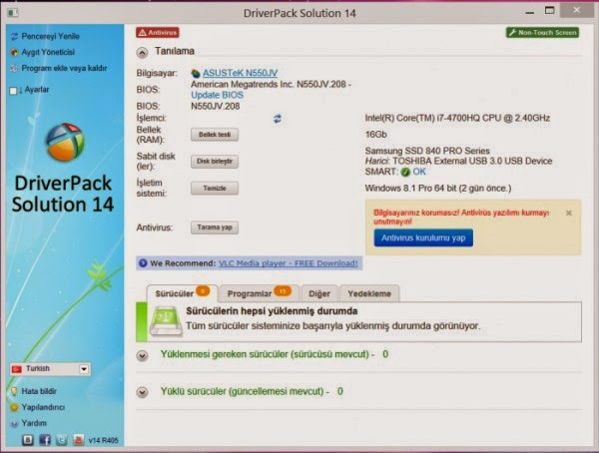Click the v14 R405 version text

click(103, 440)
